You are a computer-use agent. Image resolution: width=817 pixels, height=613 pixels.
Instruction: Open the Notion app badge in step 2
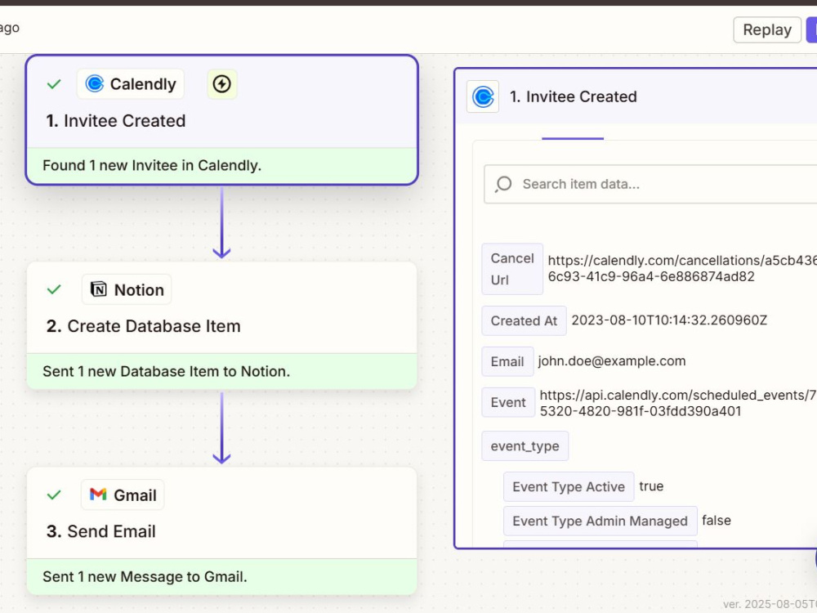127,289
